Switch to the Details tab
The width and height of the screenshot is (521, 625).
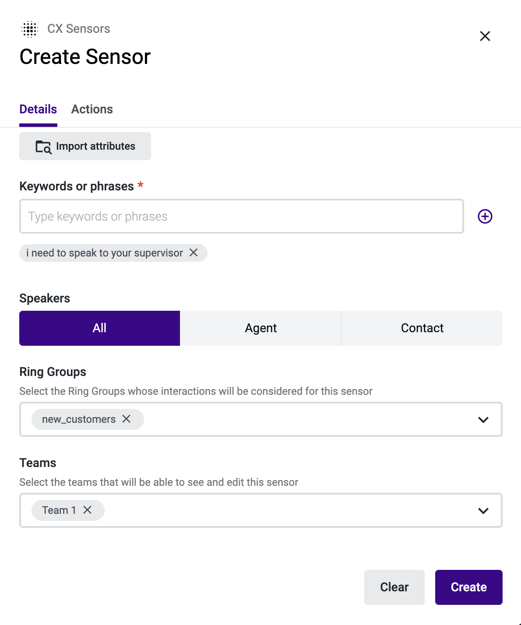tap(38, 109)
